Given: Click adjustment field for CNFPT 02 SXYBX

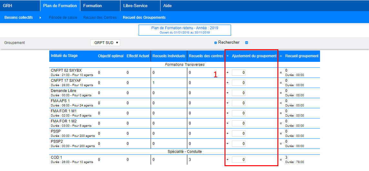Looking at the screenshot, I should [x=238, y=73].
